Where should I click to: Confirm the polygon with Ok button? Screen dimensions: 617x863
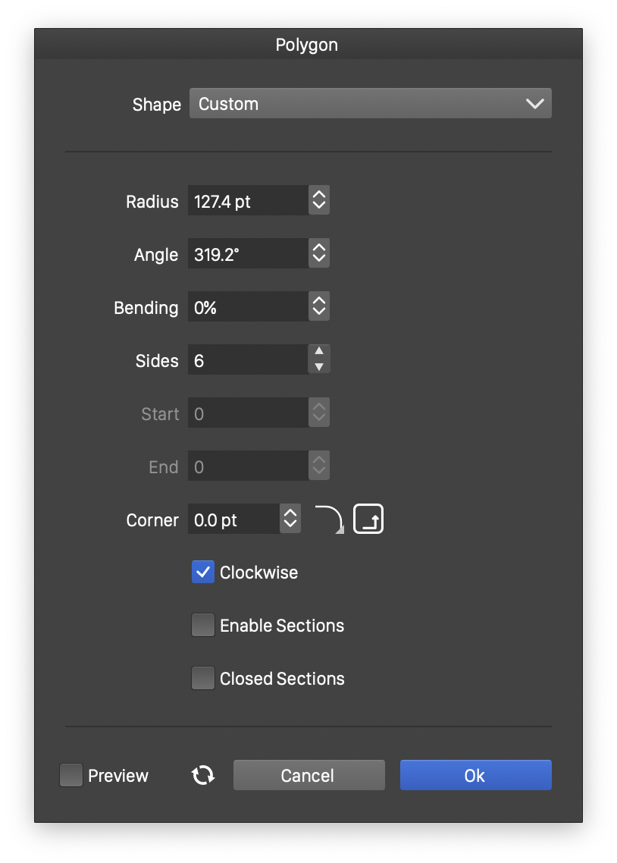pos(475,775)
